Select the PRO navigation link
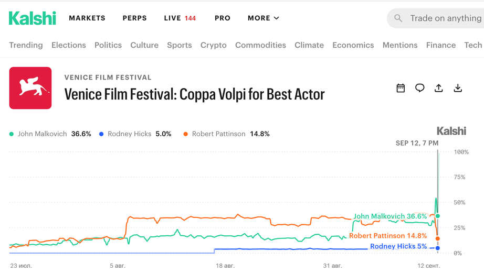The height and width of the screenshot is (273, 484). pos(223,18)
